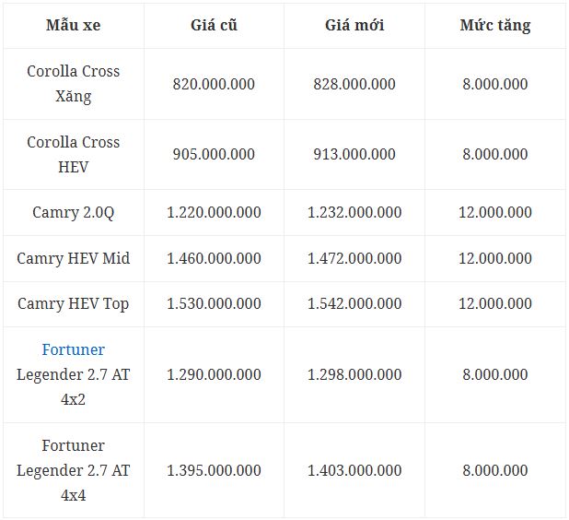Click the "Giá cũ" column header
The width and height of the screenshot is (569, 520).
click(214, 26)
